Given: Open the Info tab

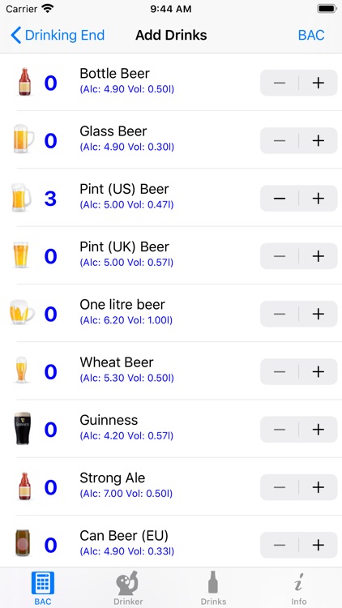Looking at the screenshot, I should [299, 588].
